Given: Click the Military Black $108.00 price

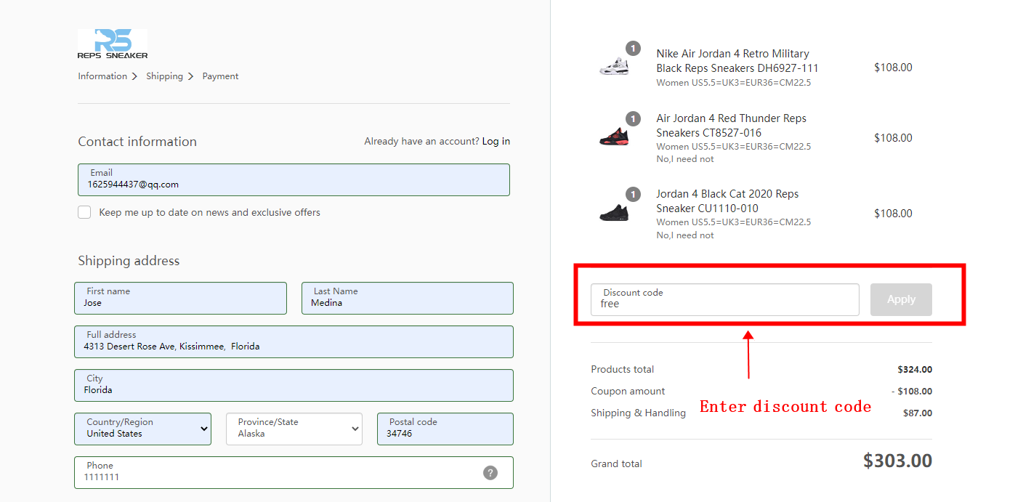Looking at the screenshot, I should pyautogui.click(x=893, y=68).
